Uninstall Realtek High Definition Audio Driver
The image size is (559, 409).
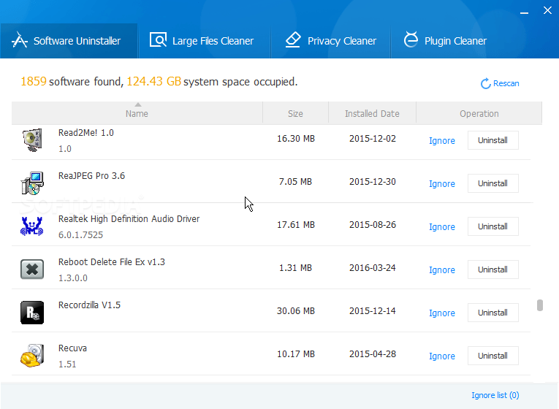pyautogui.click(x=493, y=226)
